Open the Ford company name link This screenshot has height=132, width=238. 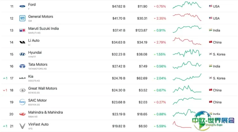pyautogui.click(x=32, y=4)
